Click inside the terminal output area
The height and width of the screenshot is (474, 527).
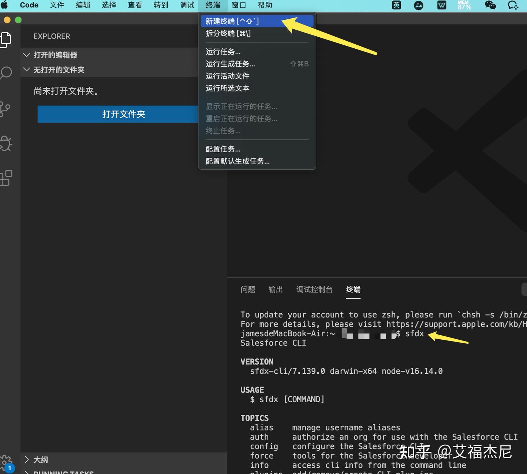(x=366, y=388)
